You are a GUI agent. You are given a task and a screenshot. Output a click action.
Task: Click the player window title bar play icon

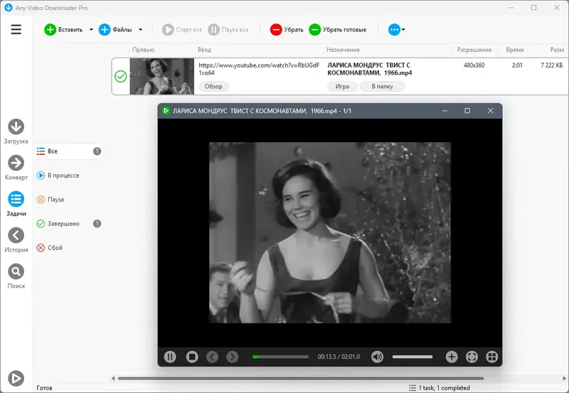pyautogui.click(x=166, y=111)
